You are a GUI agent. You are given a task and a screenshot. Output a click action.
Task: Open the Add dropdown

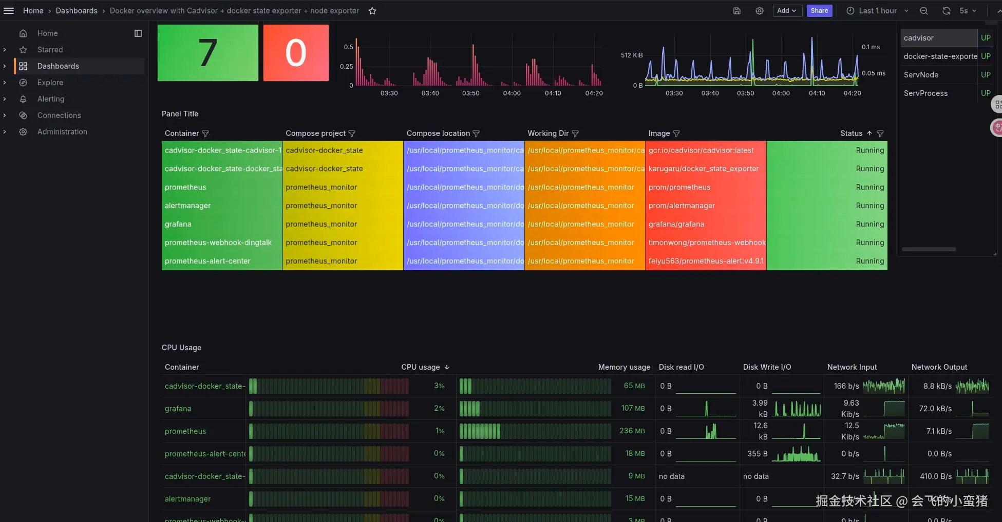787,11
